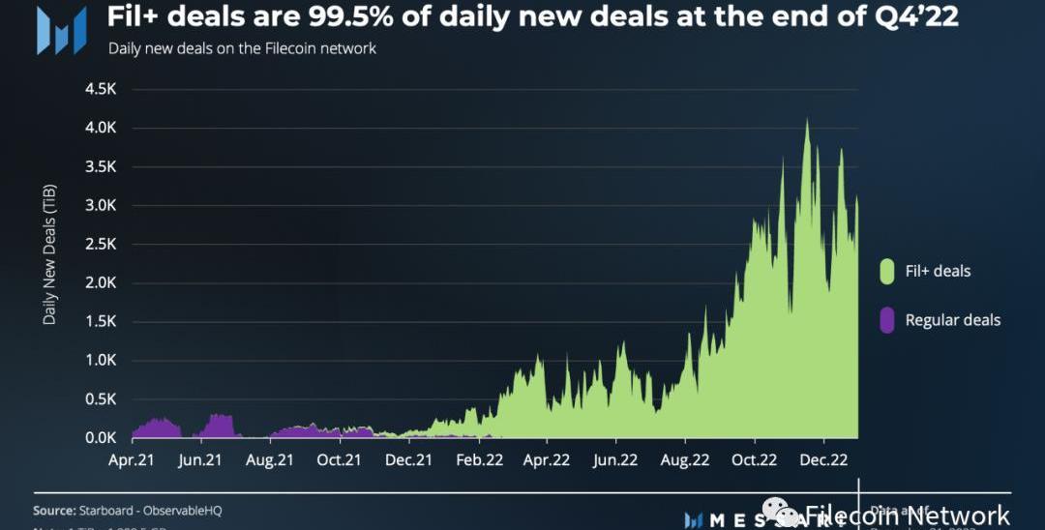Select the Regular deals legend label
Screen dimensions: 1045x530
tap(952, 320)
